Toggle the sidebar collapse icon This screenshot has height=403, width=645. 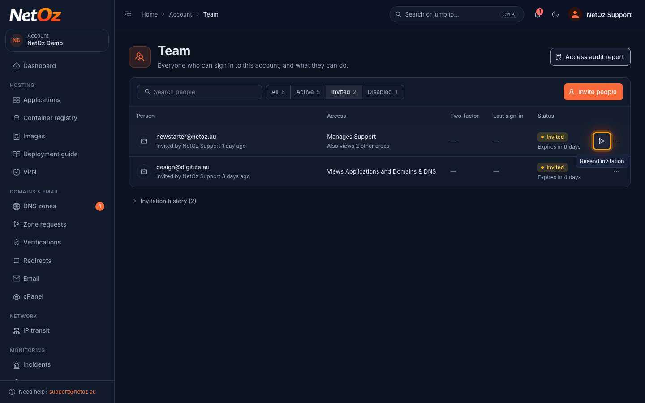point(128,14)
